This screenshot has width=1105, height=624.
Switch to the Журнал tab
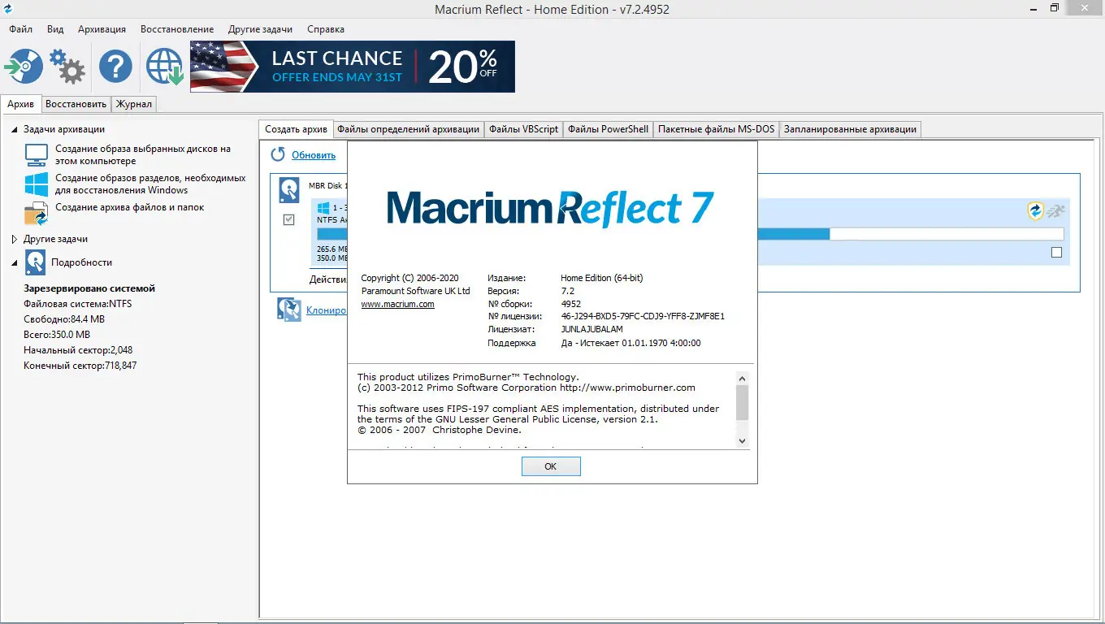click(133, 104)
